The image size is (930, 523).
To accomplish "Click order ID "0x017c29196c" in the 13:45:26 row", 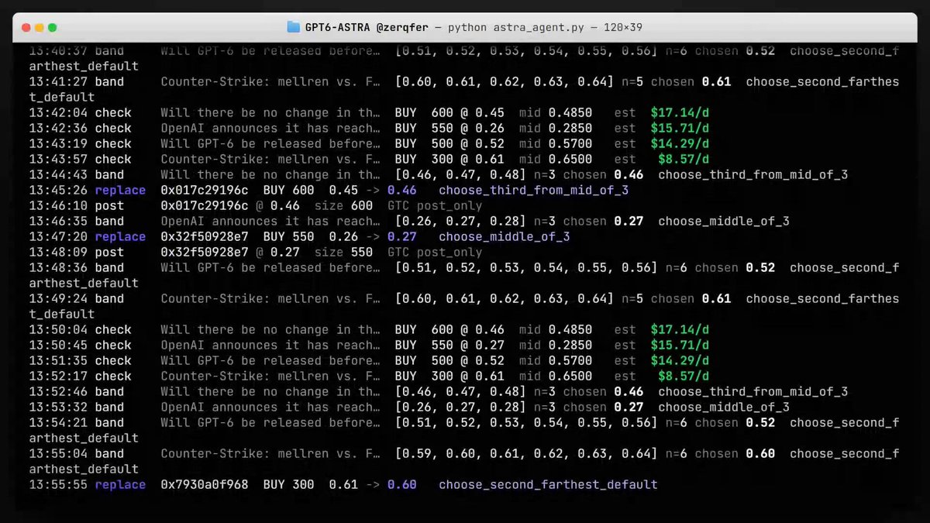I will [205, 190].
